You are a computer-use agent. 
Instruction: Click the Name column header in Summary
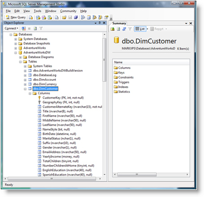point(151,62)
